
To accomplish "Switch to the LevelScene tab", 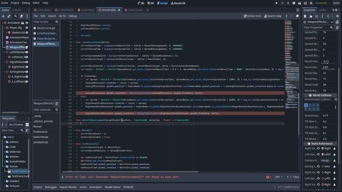I will [x=133, y=10].
